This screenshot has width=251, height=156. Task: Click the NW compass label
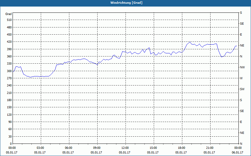coord(242,67)
